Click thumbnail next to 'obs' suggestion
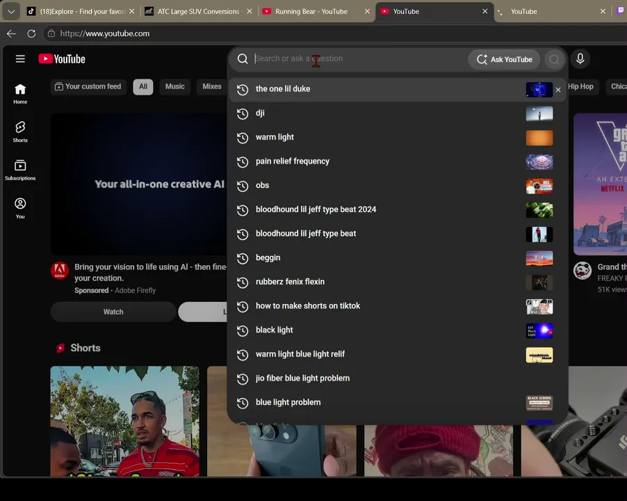Image resolution: width=627 pixels, height=501 pixels. point(539,186)
